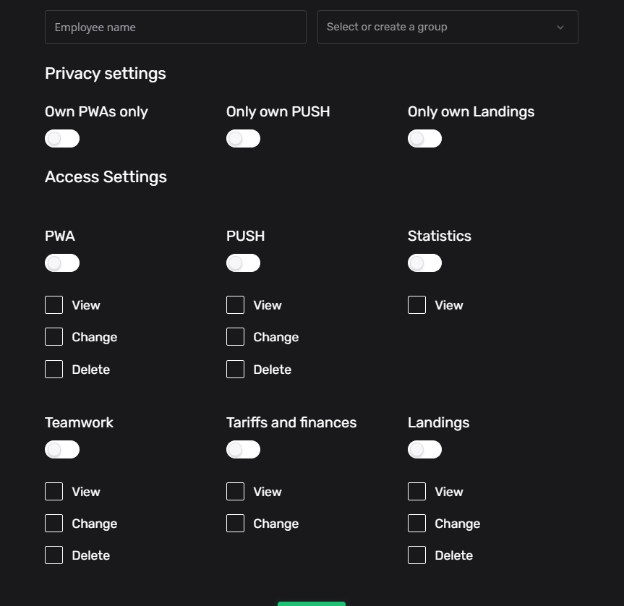
Task: Check the Landings Delete checkbox
Action: coord(417,555)
